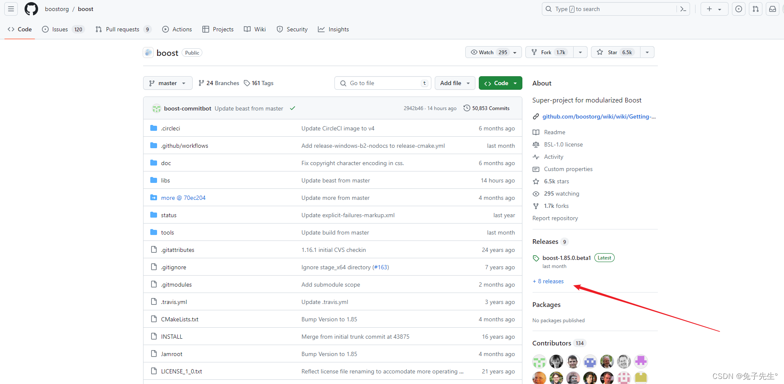The width and height of the screenshot is (784, 384).
Task: Open the + 8 releases link
Action: (x=548, y=281)
